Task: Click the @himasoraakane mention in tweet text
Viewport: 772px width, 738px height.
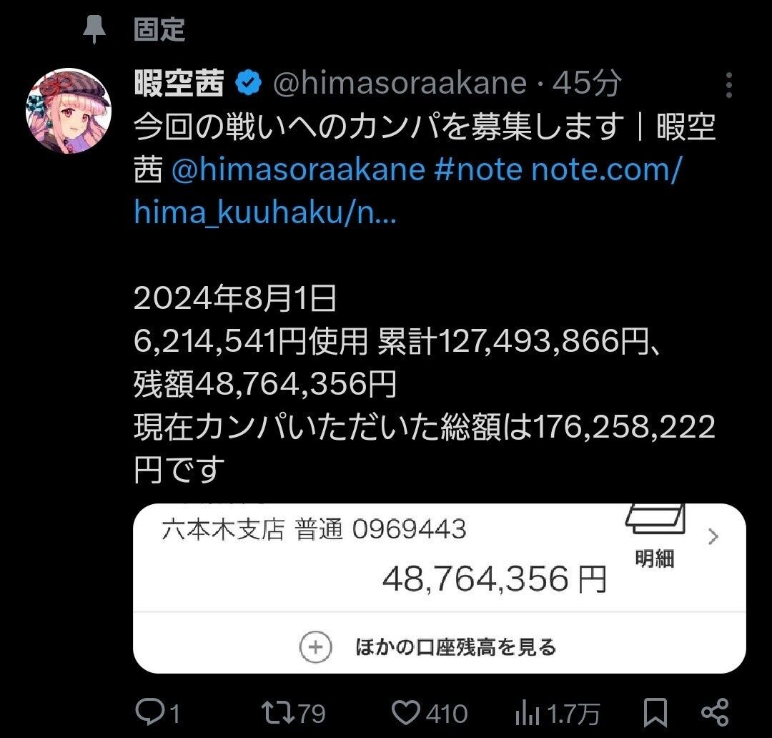Action: click(298, 169)
